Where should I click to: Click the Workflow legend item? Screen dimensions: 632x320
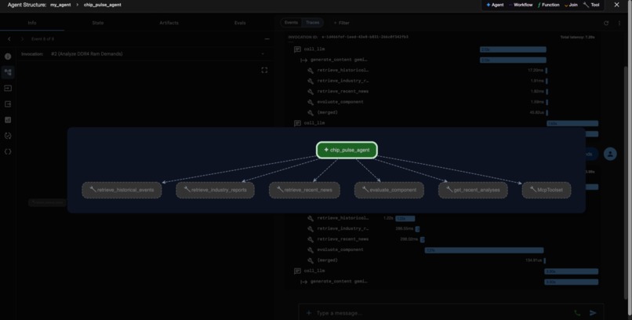pos(521,5)
